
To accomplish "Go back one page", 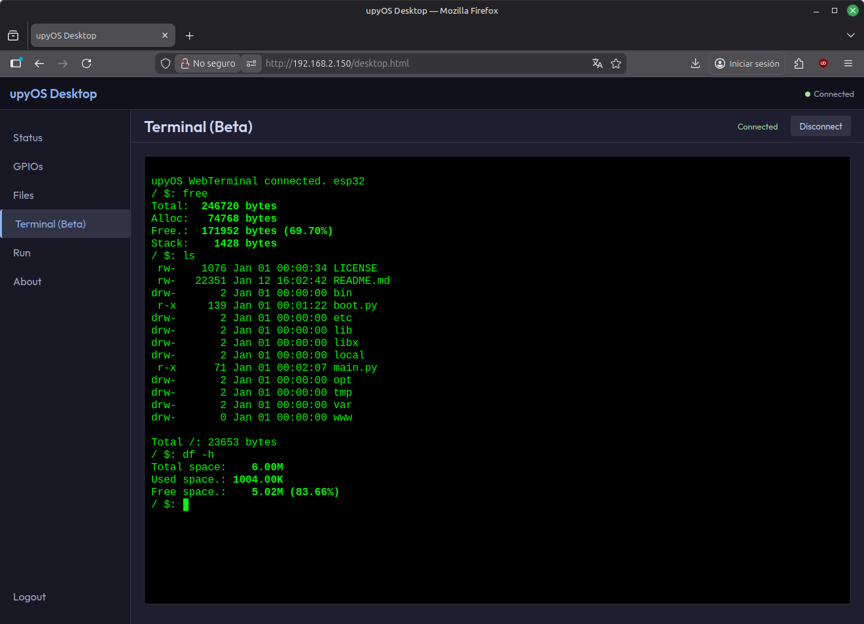I will coord(39,63).
